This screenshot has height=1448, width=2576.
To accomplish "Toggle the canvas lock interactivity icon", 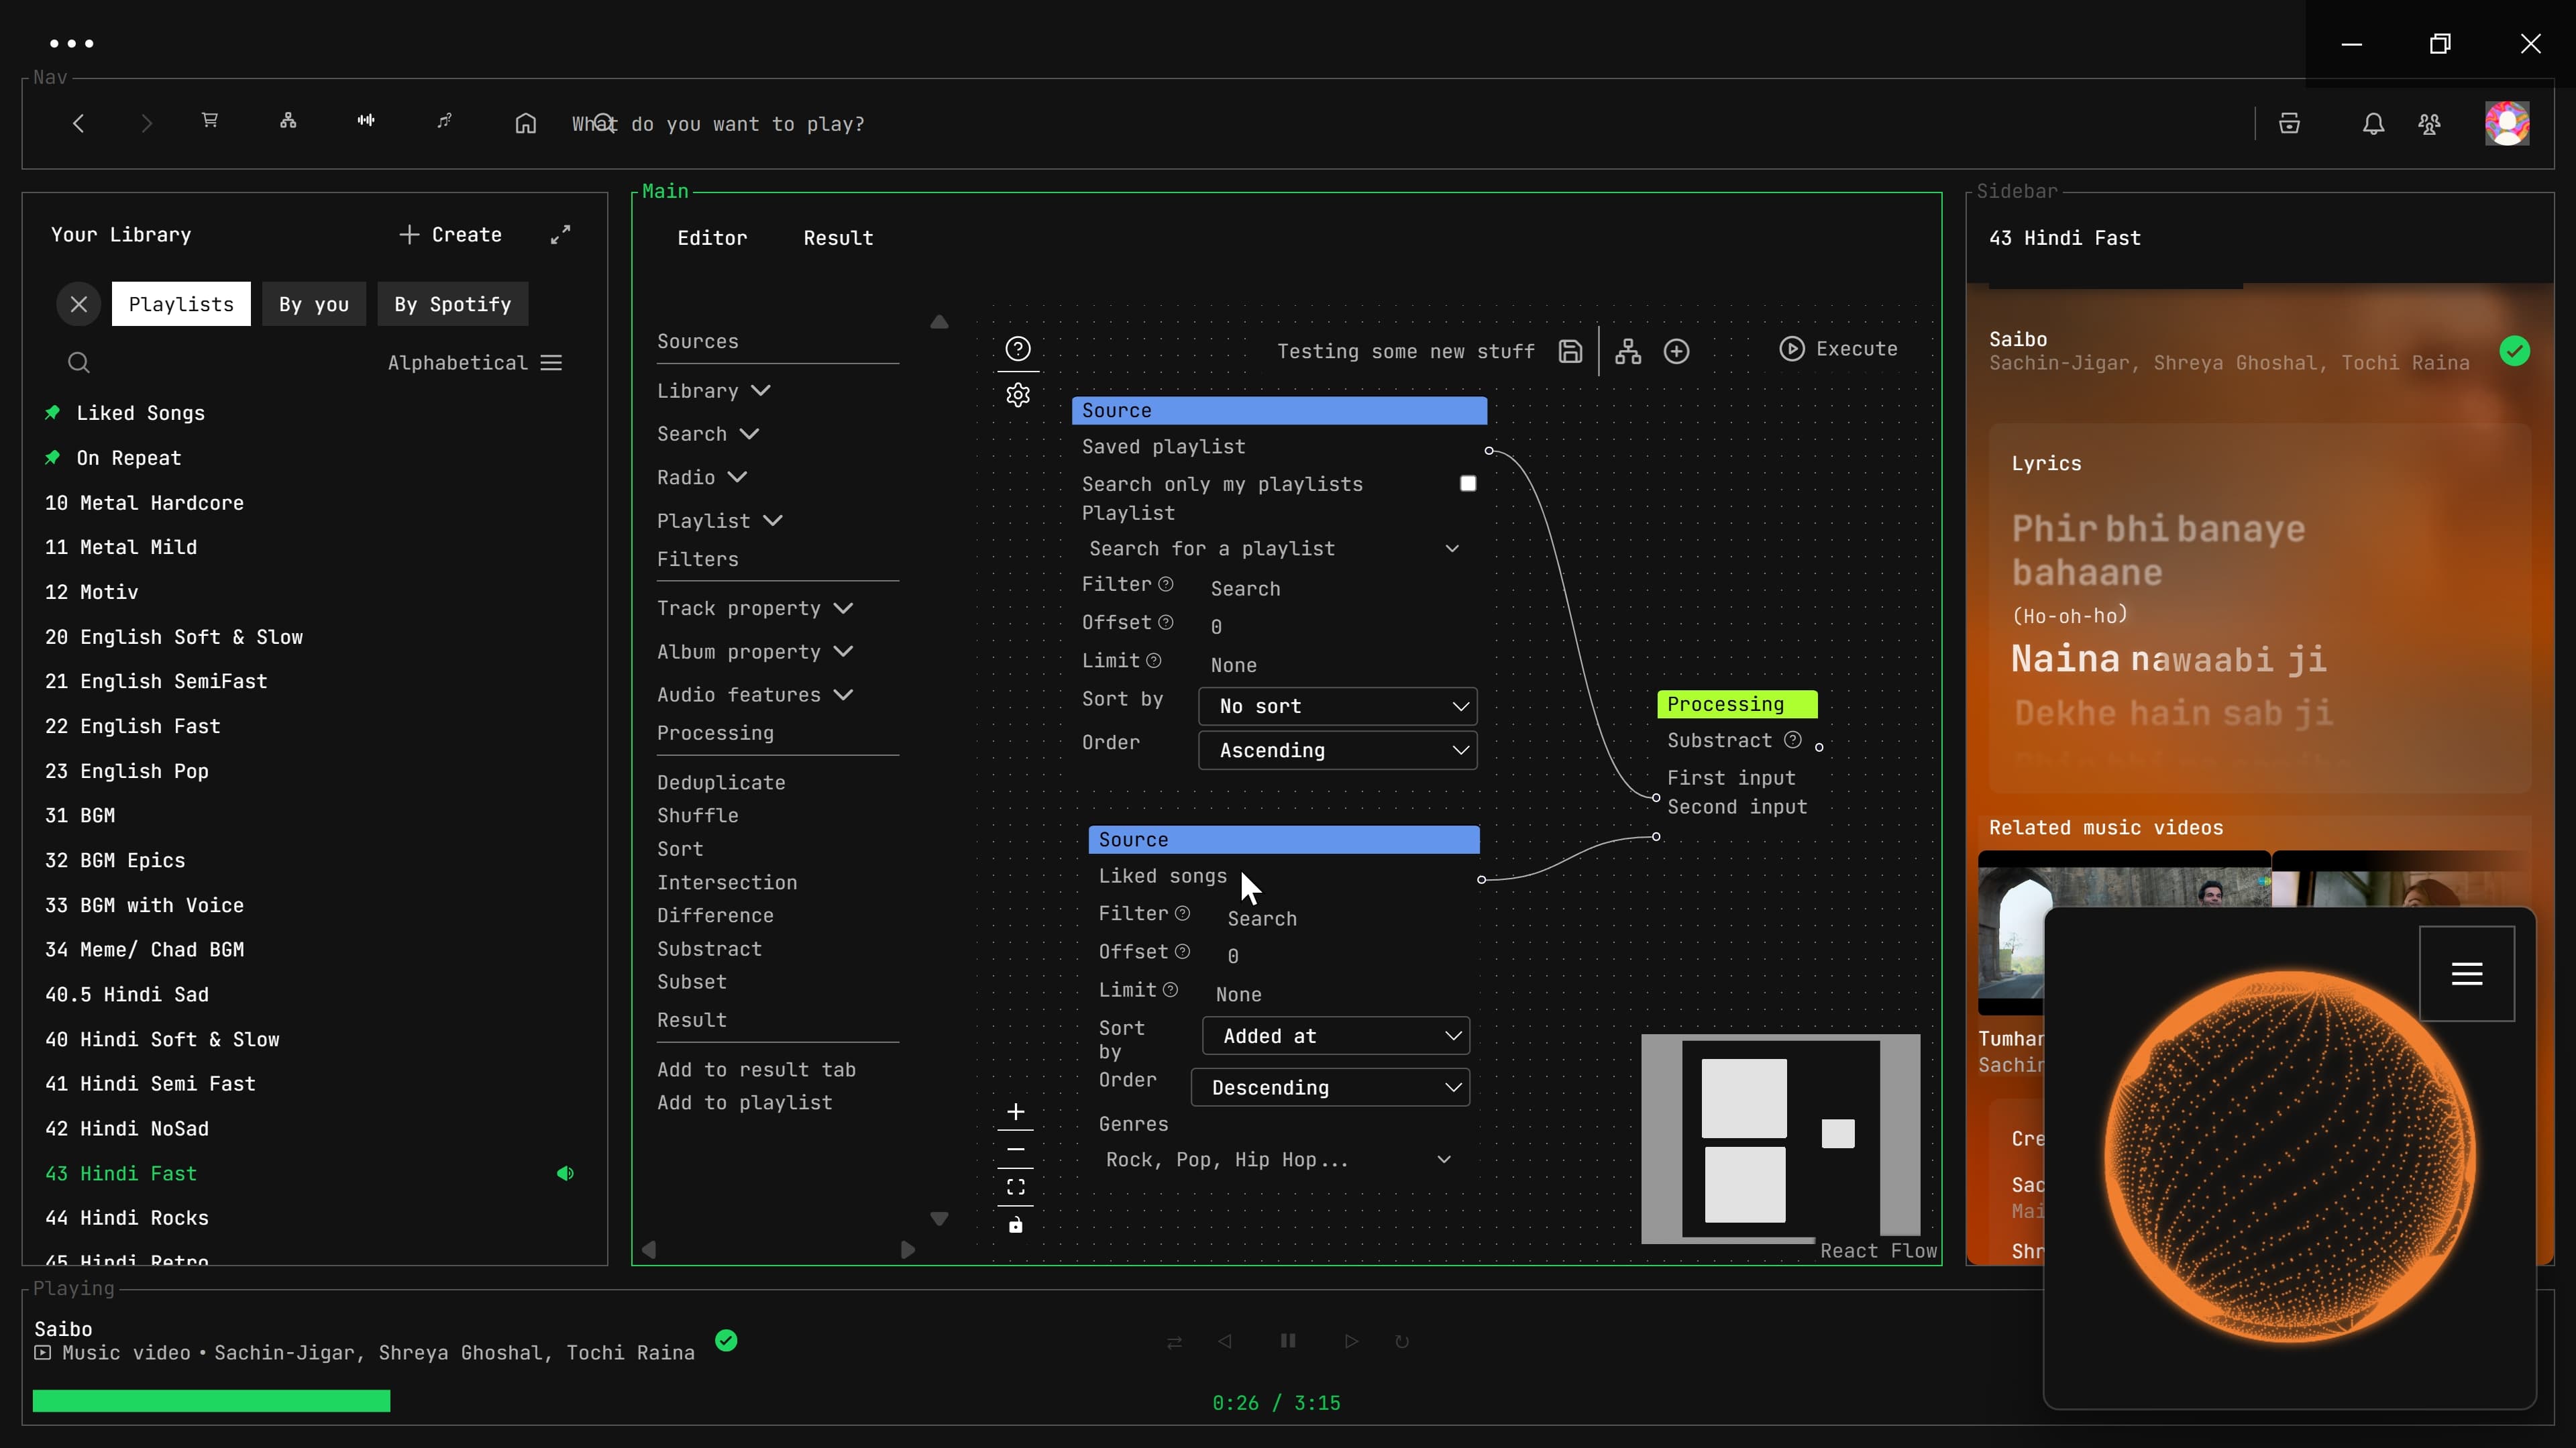I will click(x=1016, y=1225).
